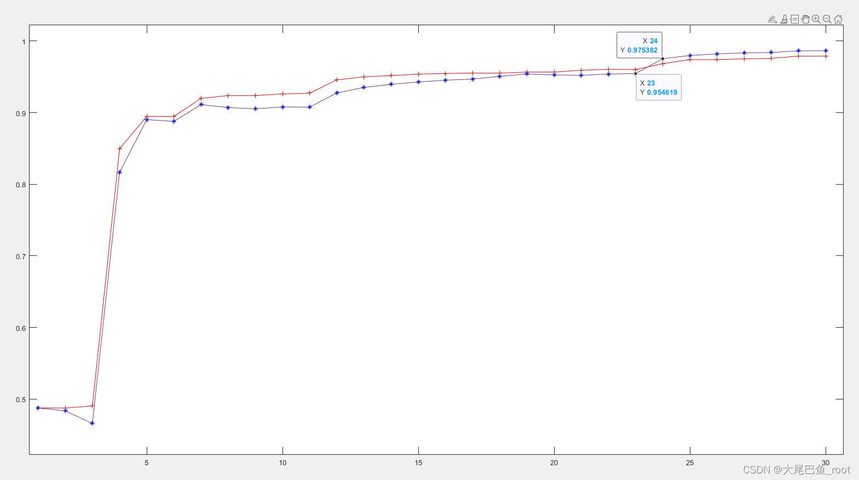Image resolution: width=859 pixels, height=480 pixels.
Task: Pick the red plus point at x=4
Action: pyautogui.click(x=119, y=148)
